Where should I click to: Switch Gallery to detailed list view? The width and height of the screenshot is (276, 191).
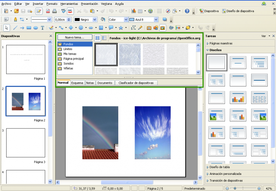click(x=104, y=38)
